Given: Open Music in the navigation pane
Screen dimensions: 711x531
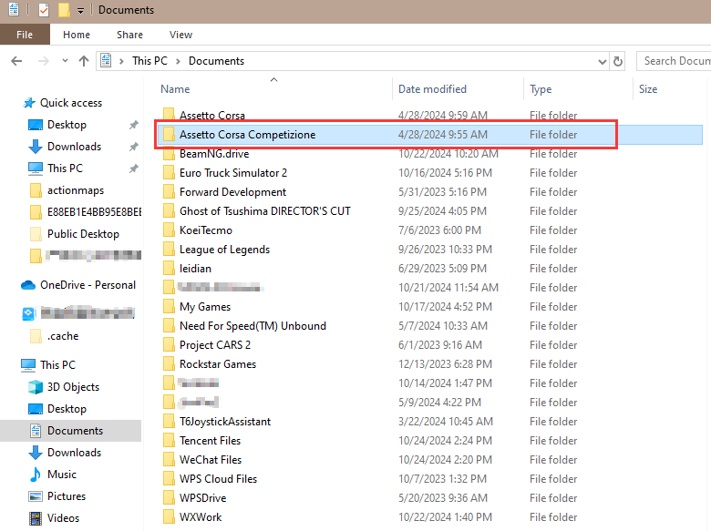Looking at the screenshot, I should tap(62, 475).
